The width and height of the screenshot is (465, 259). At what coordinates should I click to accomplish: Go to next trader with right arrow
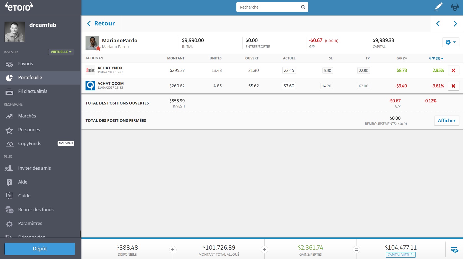pyautogui.click(x=455, y=24)
